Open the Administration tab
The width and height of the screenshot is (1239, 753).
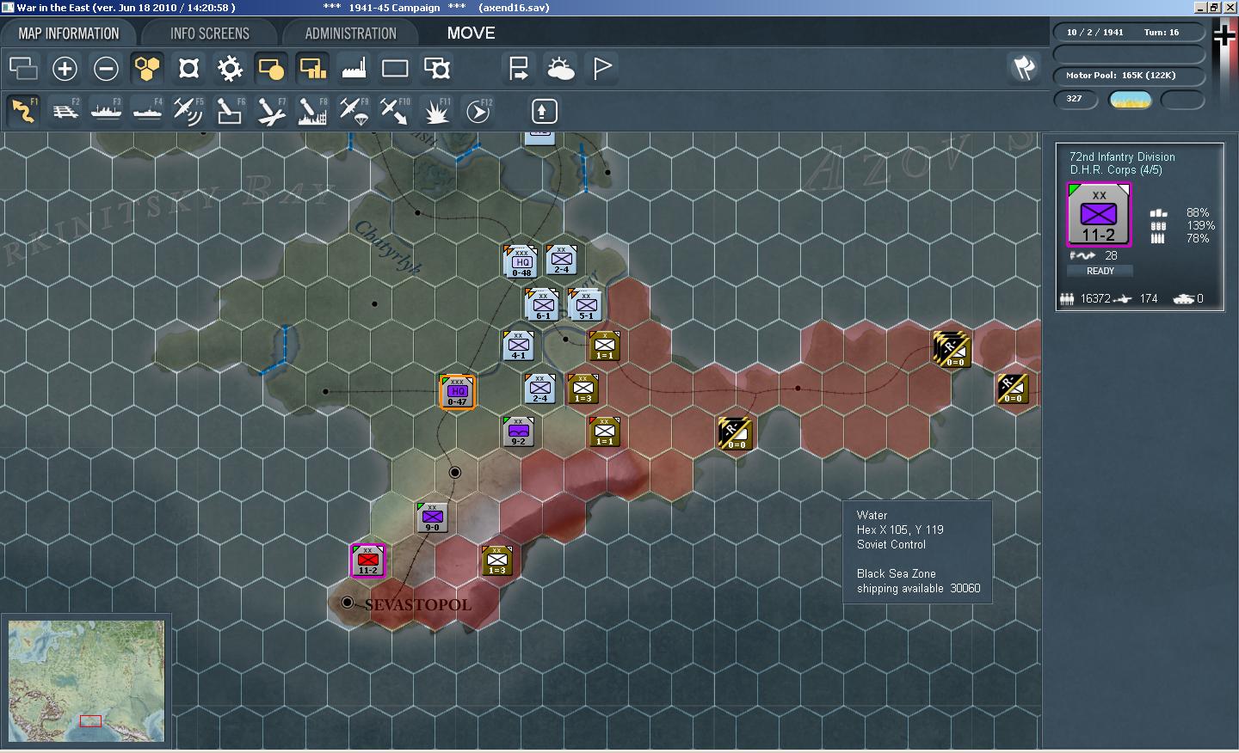(x=350, y=34)
